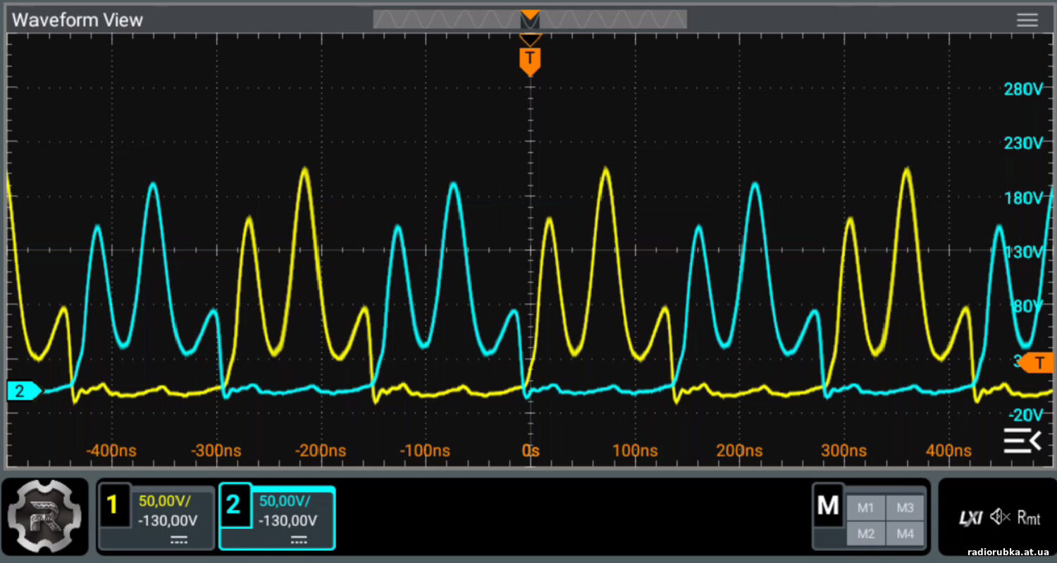Click the M memory position icon above graticule
The height and width of the screenshot is (563, 1057).
tap(530, 20)
